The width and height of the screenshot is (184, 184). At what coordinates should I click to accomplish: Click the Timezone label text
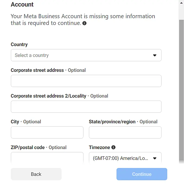point(99,147)
